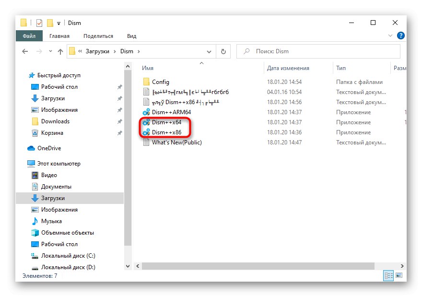Open Рабочий стол under Этот компьютер

coord(59,244)
